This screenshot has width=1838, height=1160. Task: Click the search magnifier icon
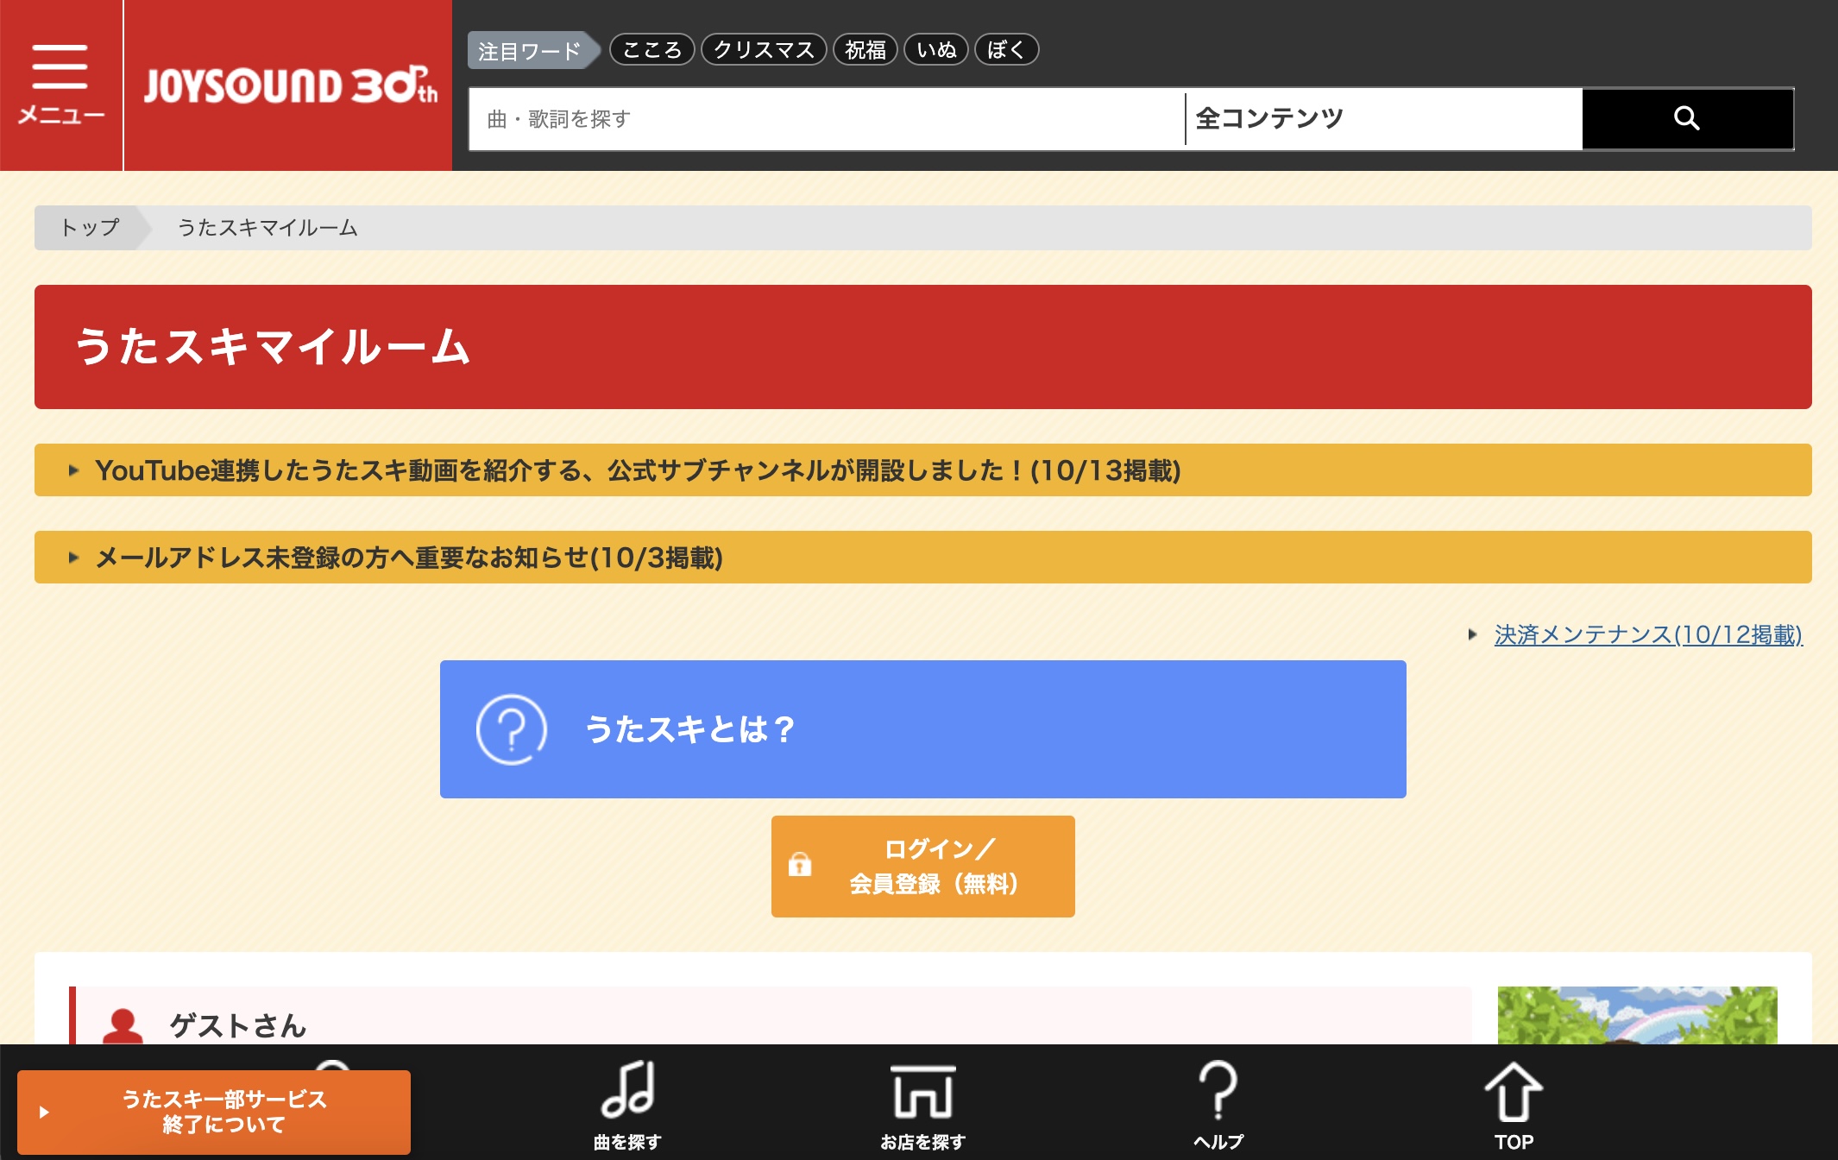click(x=1687, y=118)
